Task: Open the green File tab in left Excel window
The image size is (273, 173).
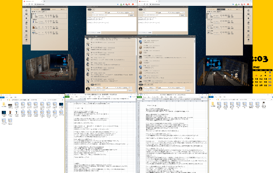Action: pos(67,97)
